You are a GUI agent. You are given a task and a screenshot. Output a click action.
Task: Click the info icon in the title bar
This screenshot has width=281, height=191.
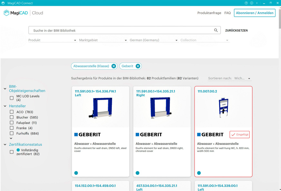pyautogui.click(x=251, y=3)
